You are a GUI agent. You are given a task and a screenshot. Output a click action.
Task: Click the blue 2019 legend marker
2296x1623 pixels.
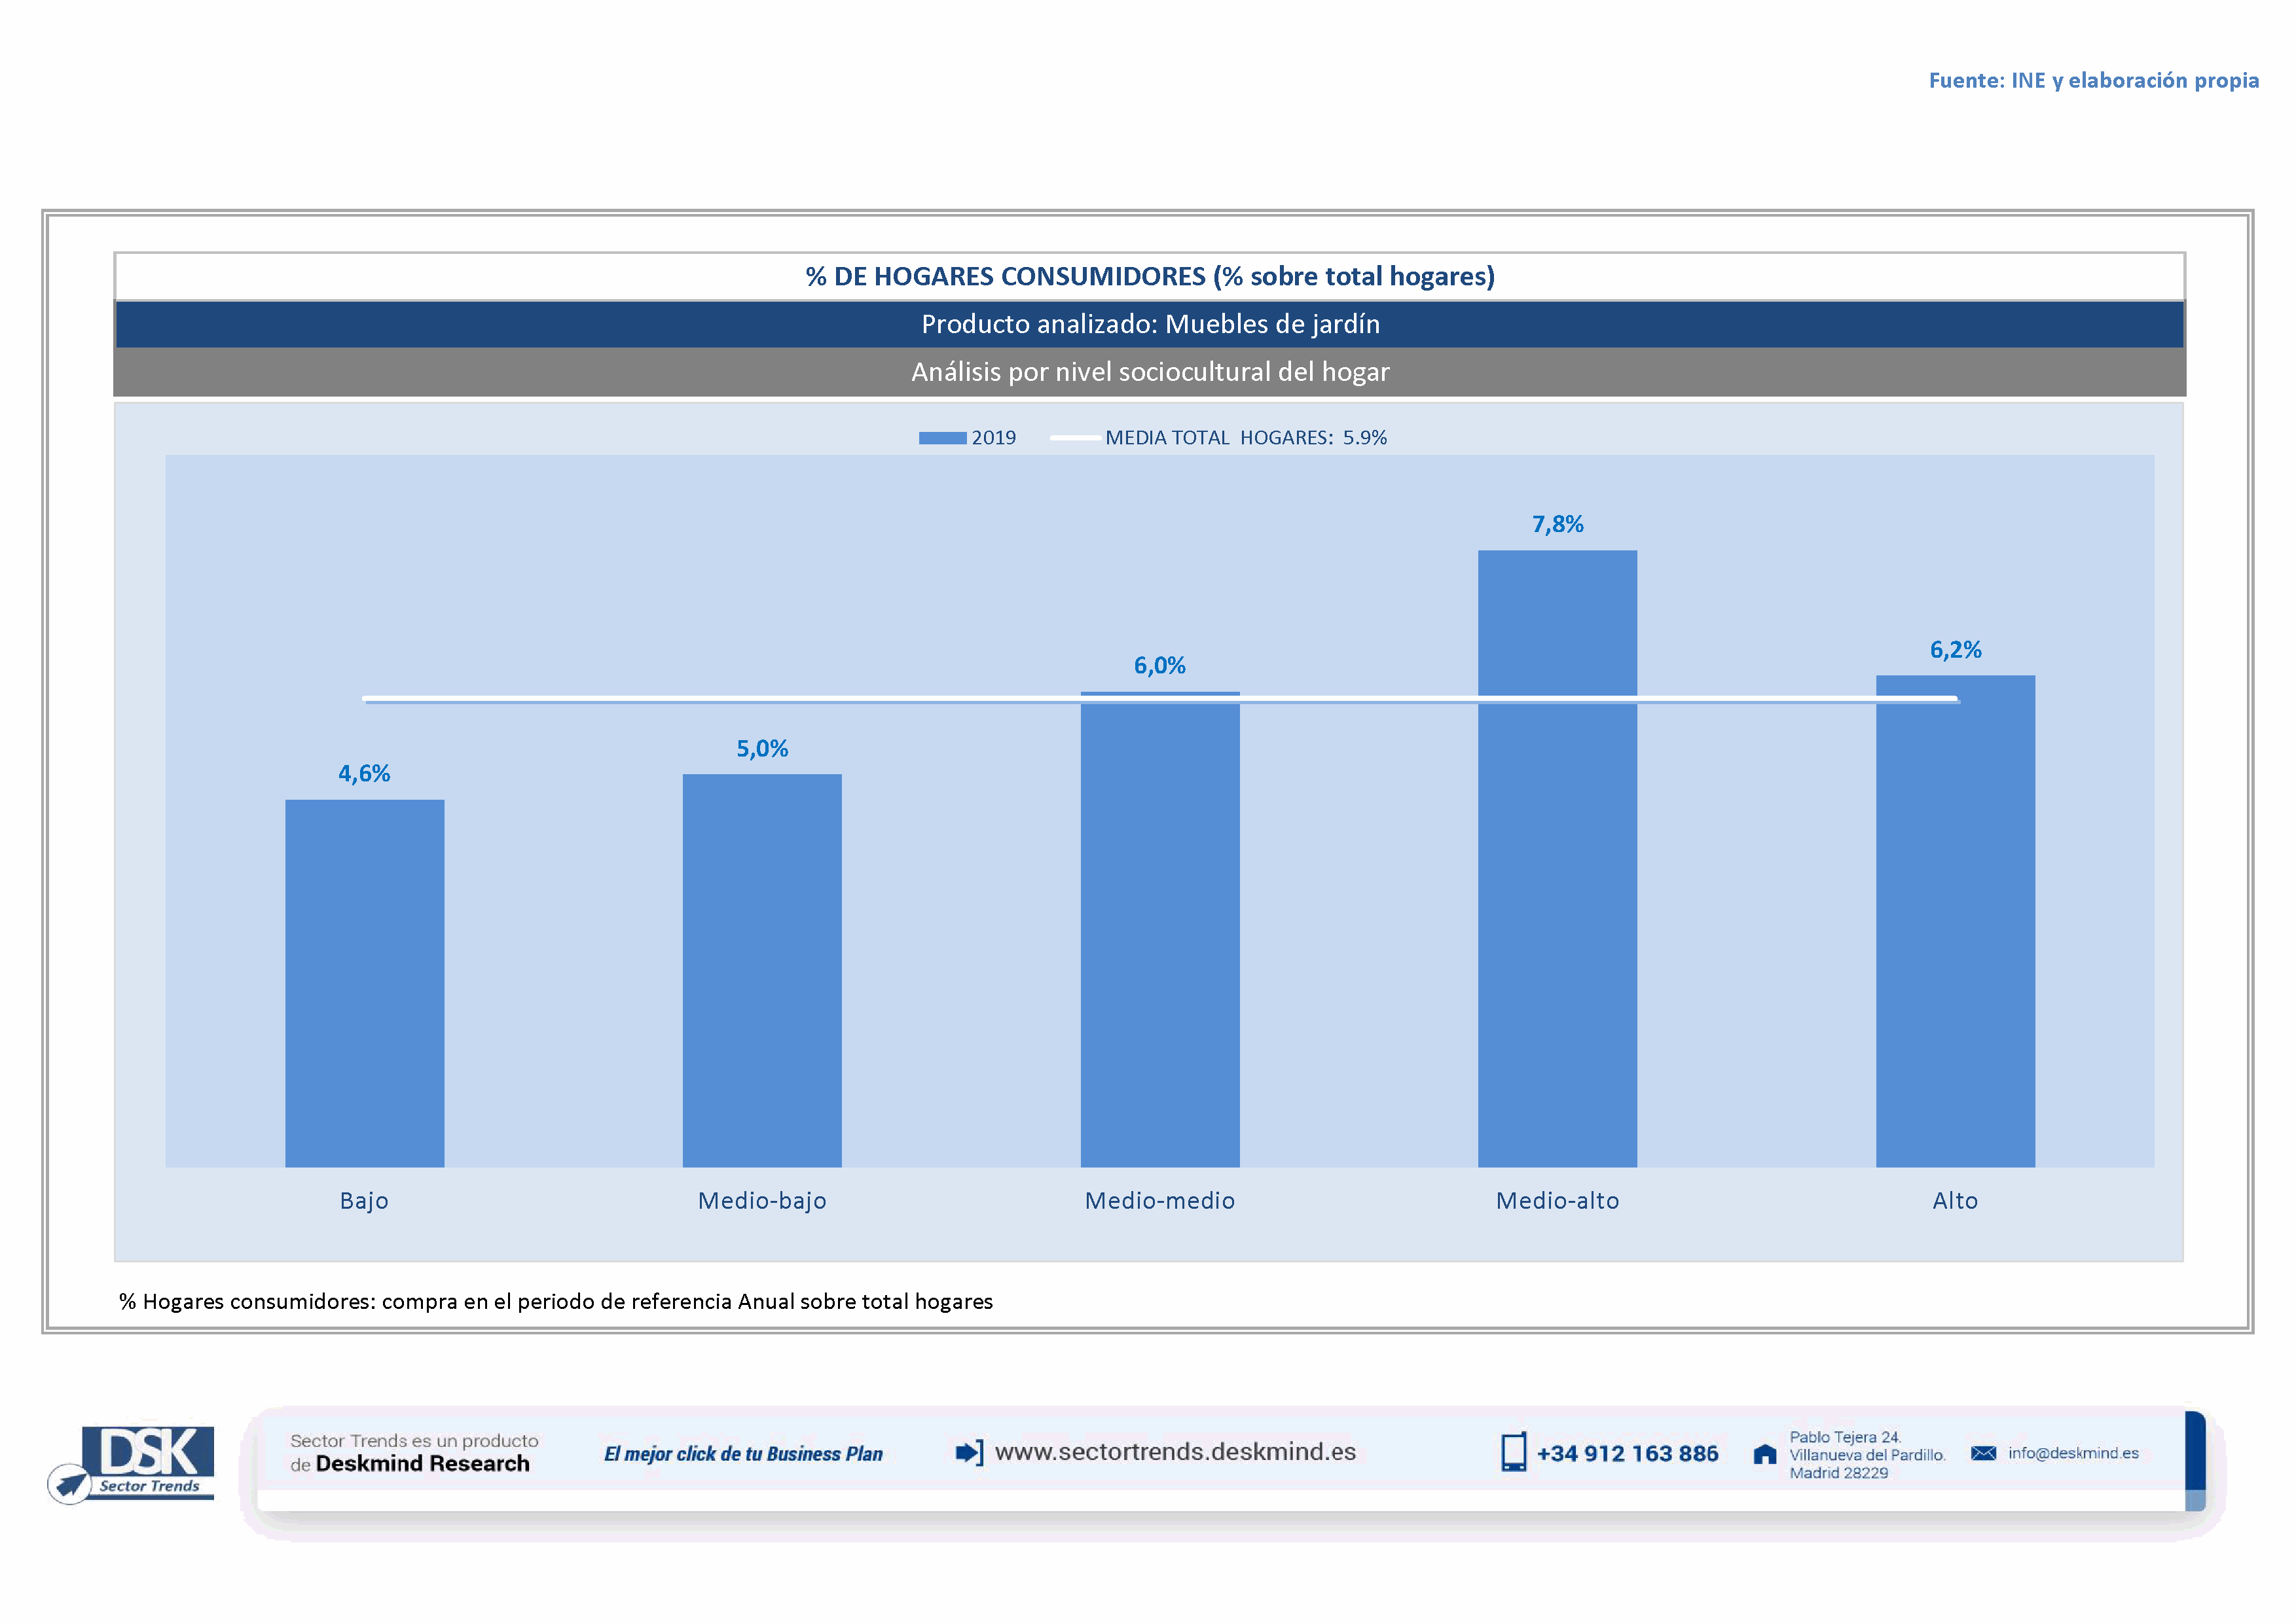[942, 438]
